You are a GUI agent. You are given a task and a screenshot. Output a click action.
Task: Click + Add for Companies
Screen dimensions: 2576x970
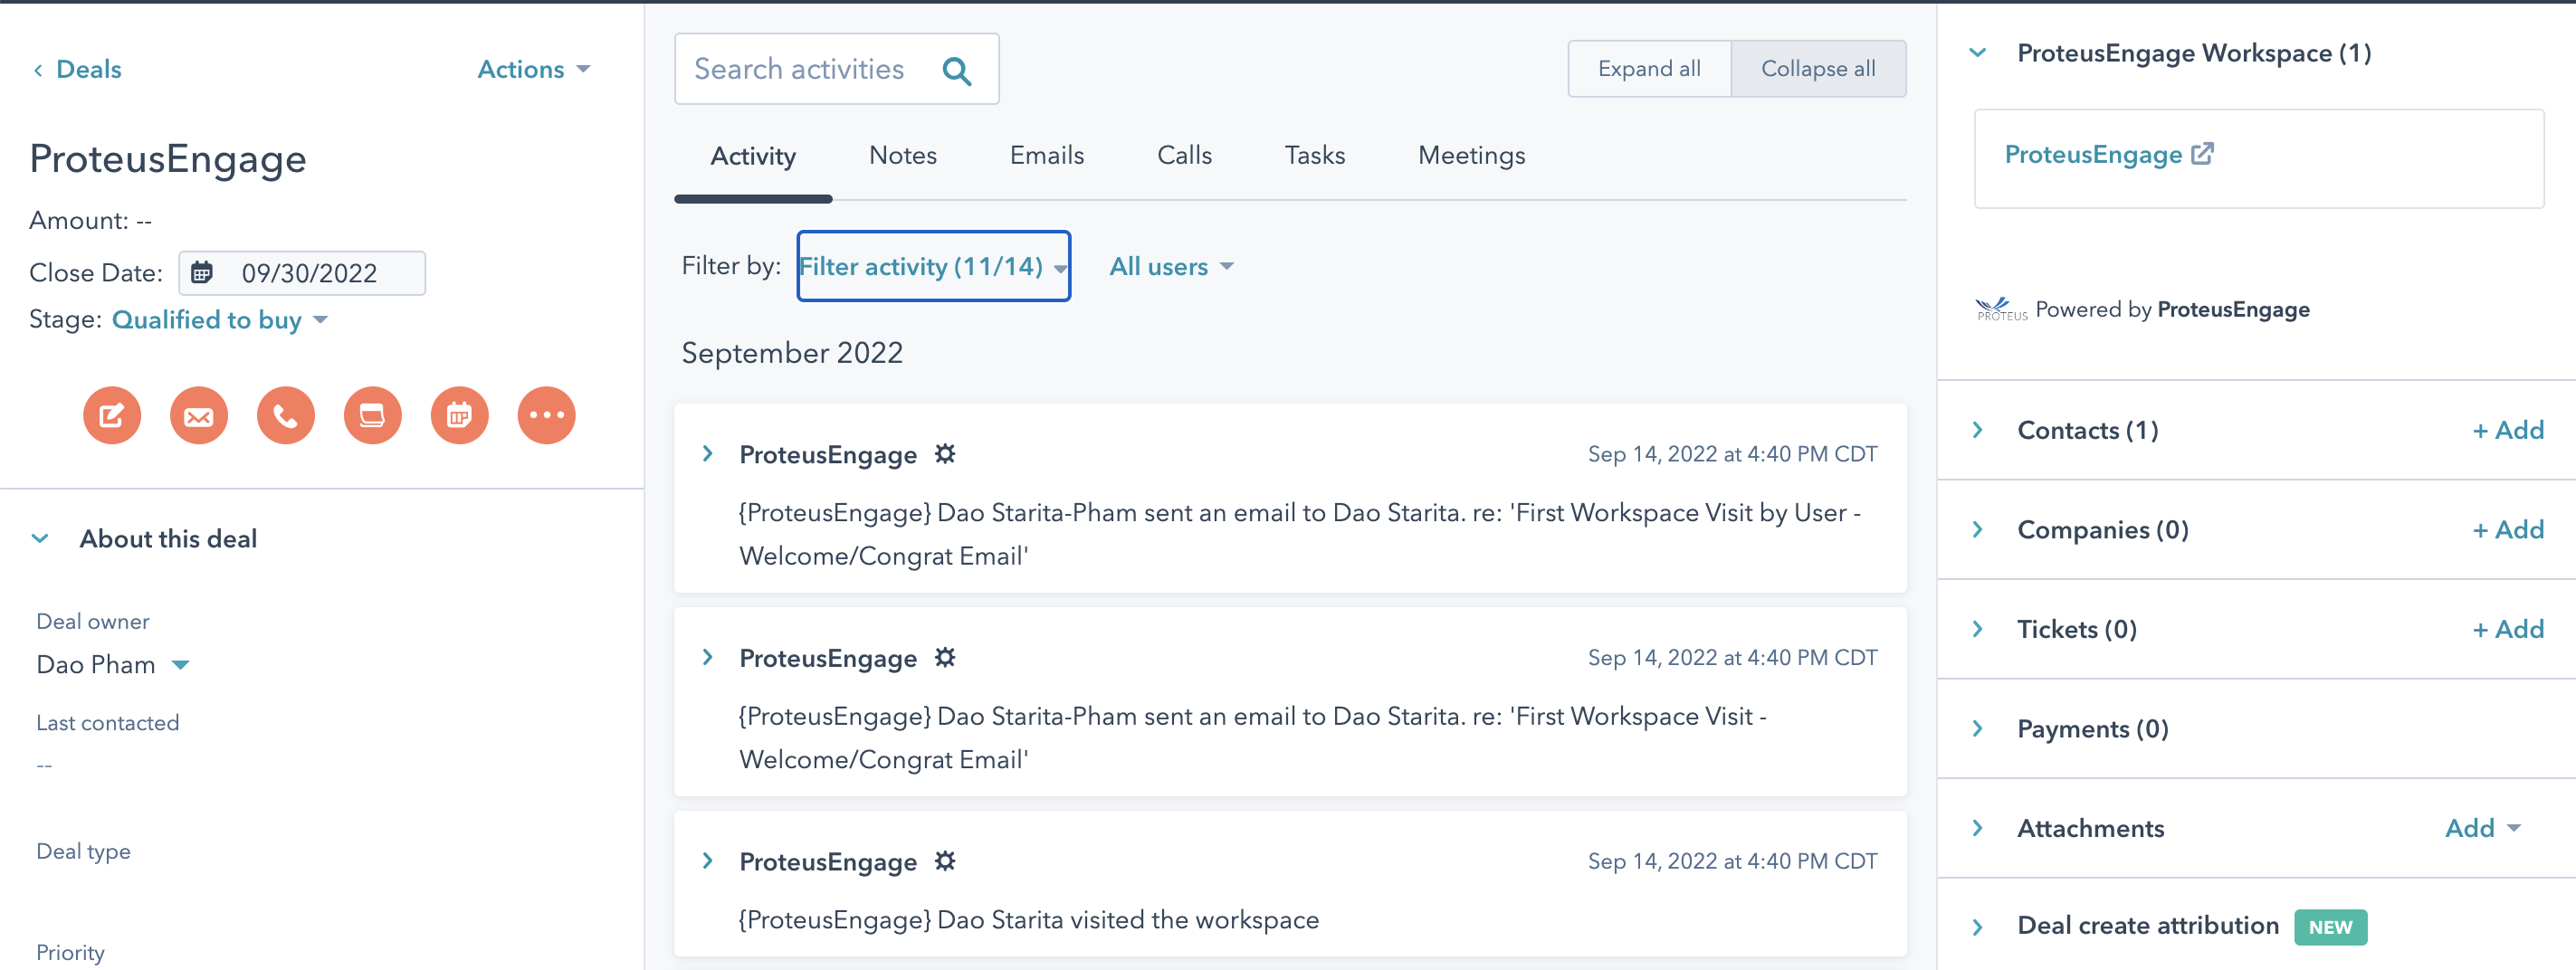tap(2508, 530)
